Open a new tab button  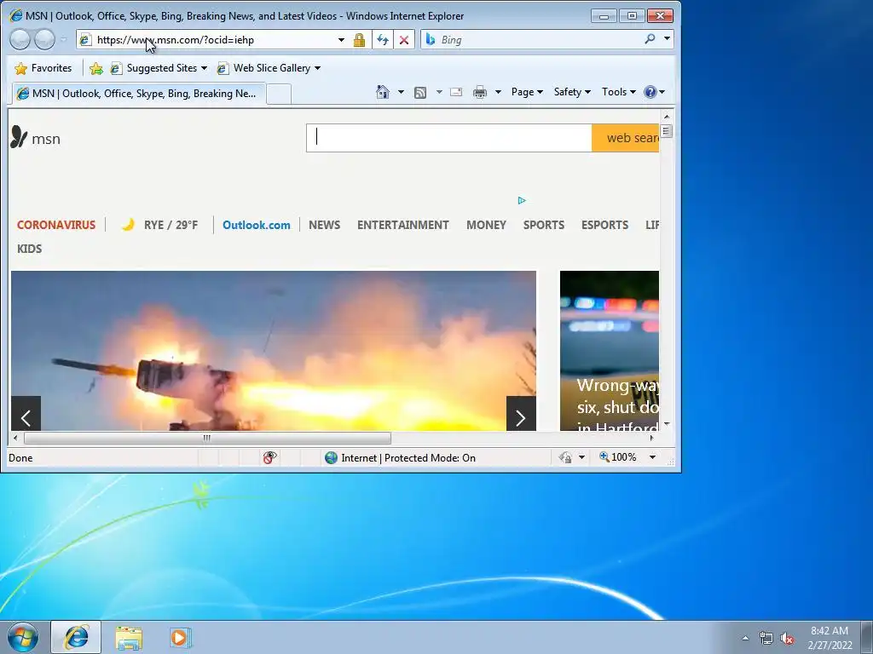(x=279, y=94)
